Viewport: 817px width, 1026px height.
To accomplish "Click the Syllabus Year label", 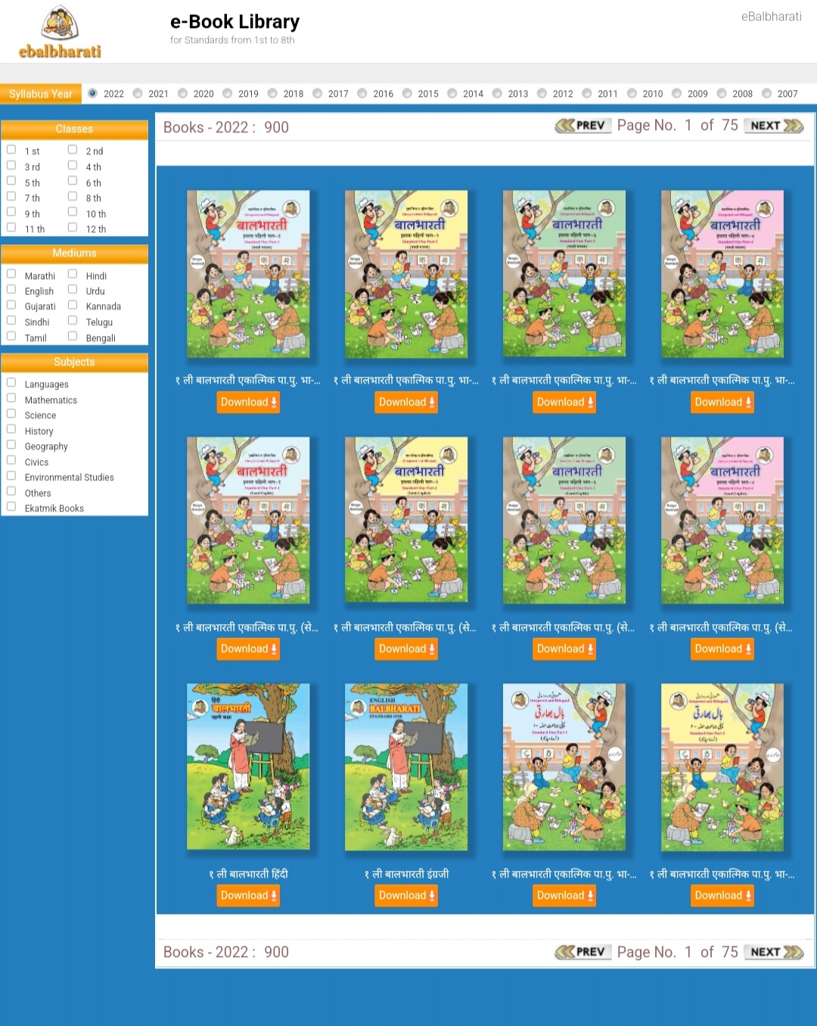I will 41,94.
